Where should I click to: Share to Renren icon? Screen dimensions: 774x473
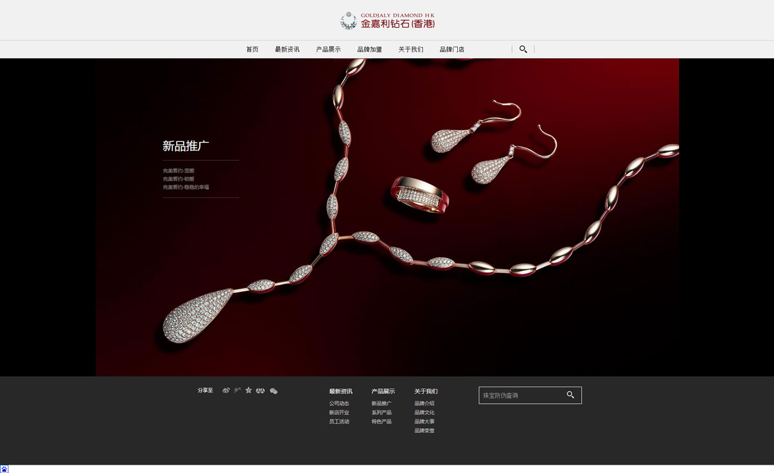tap(261, 390)
